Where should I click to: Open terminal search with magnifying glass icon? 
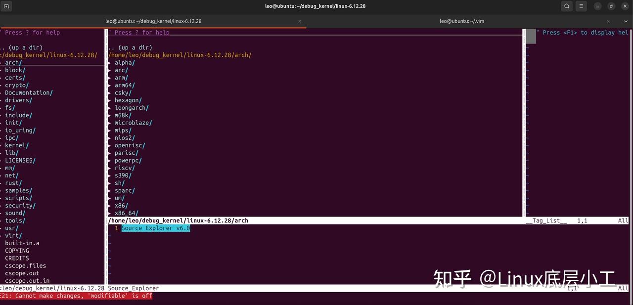pos(567,6)
